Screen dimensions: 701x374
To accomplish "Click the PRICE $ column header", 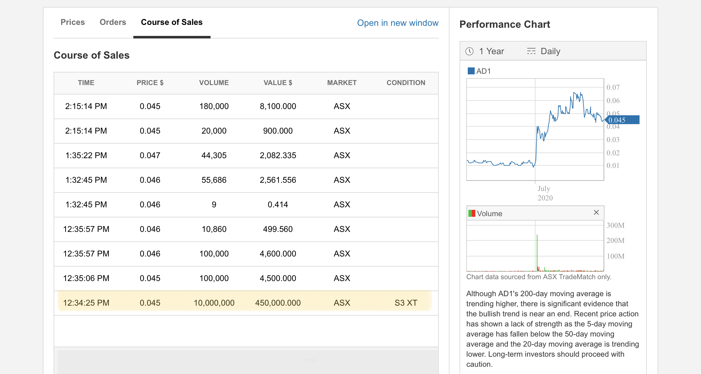I will tap(150, 83).
